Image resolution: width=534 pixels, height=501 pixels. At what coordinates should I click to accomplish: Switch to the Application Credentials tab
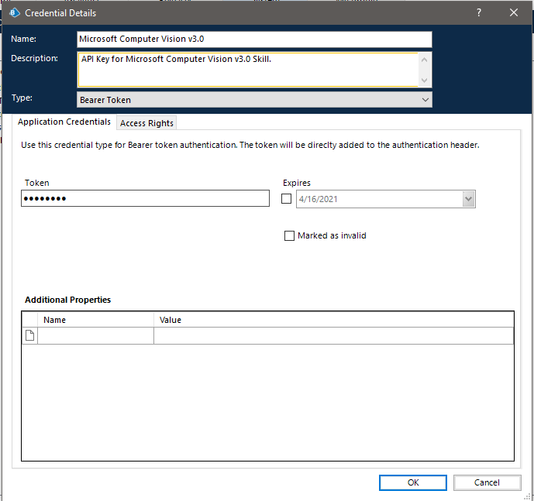click(64, 122)
